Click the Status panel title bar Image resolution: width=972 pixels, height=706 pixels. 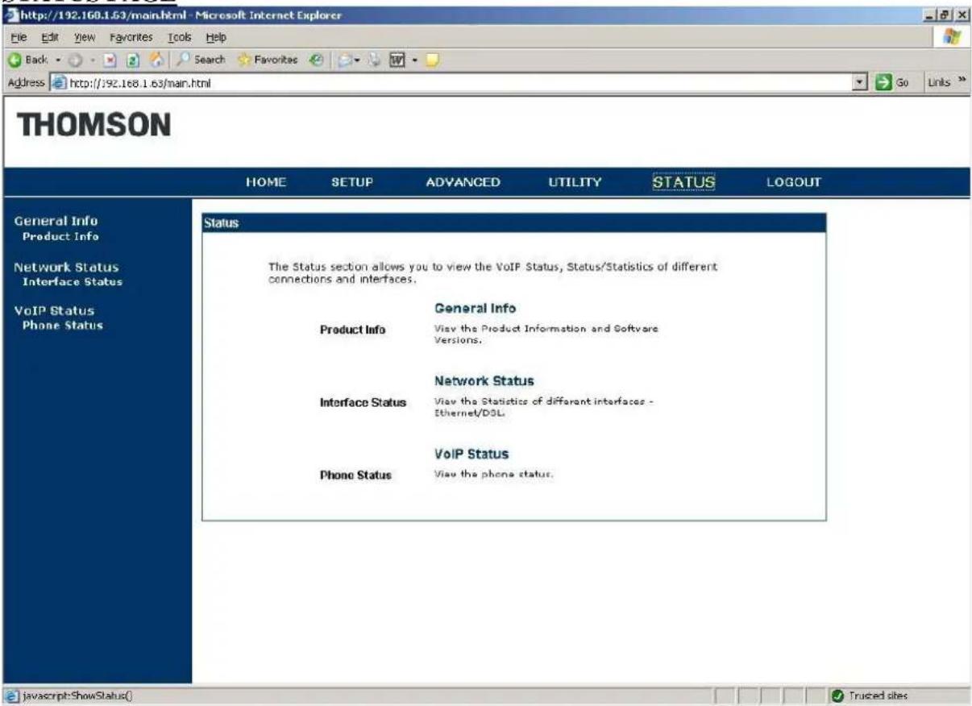click(514, 222)
